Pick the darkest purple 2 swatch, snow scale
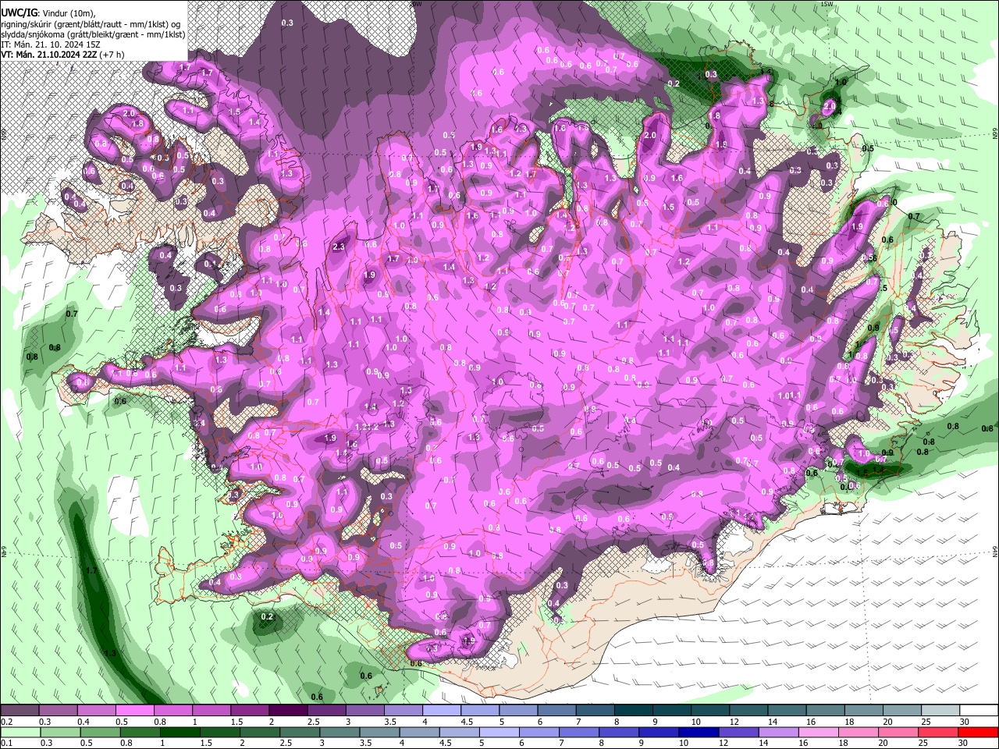This screenshot has height=749, width=999. pos(288,711)
